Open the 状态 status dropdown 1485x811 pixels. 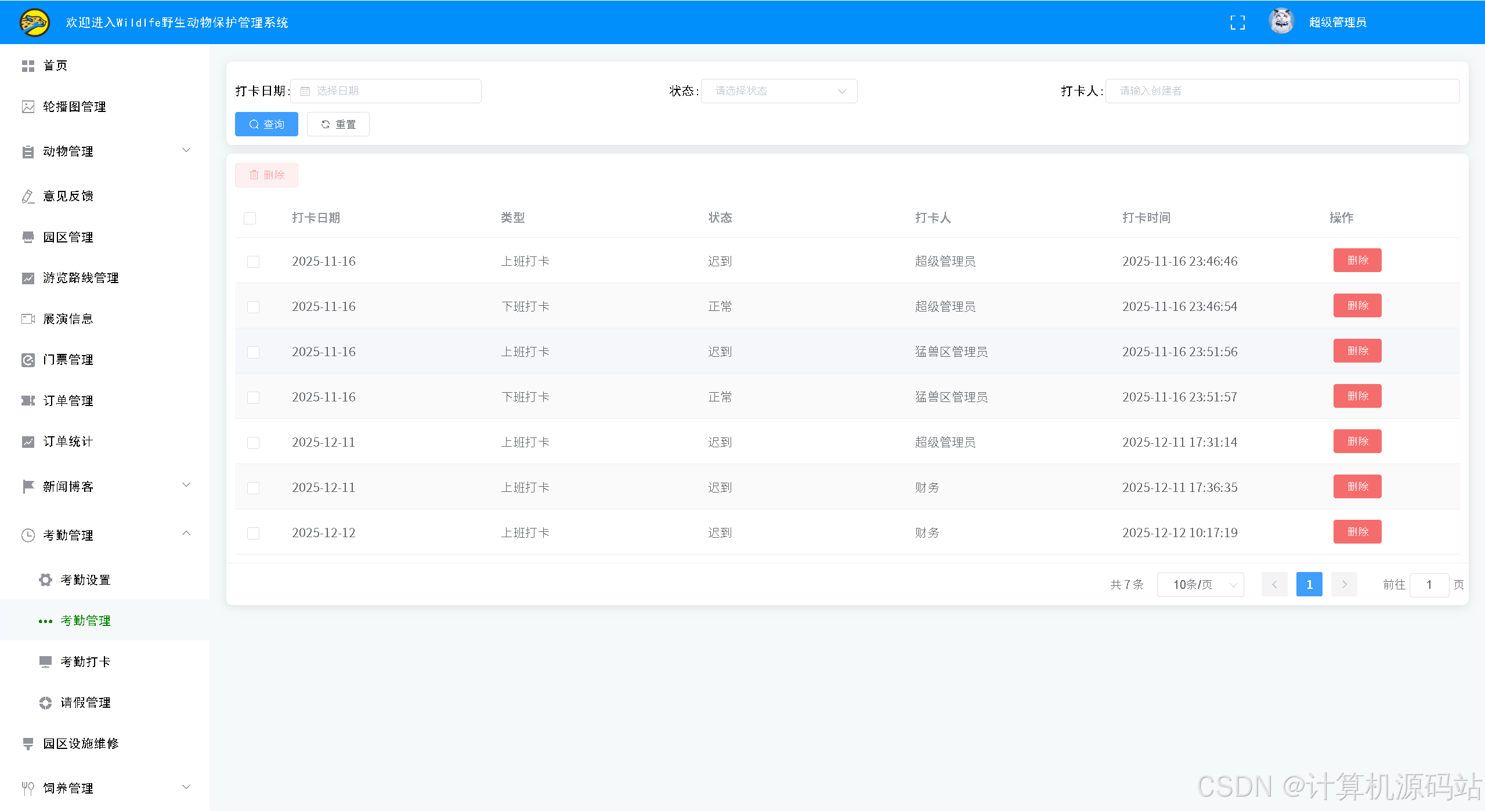coord(779,91)
